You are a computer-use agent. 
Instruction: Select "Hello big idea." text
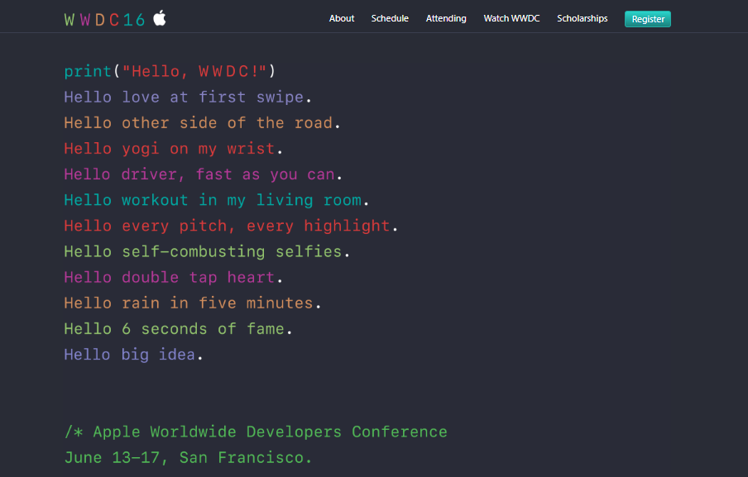click(x=132, y=354)
